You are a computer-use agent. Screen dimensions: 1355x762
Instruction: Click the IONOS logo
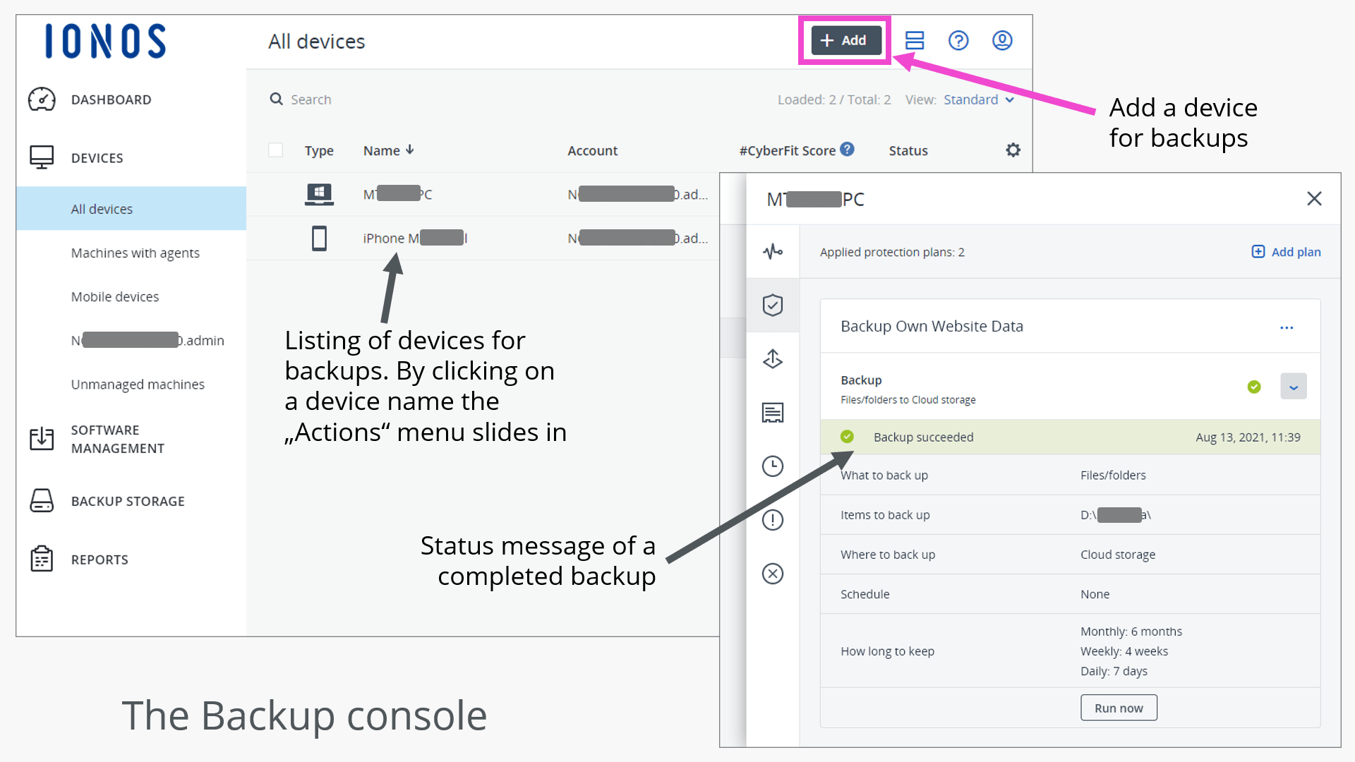(106, 42)
